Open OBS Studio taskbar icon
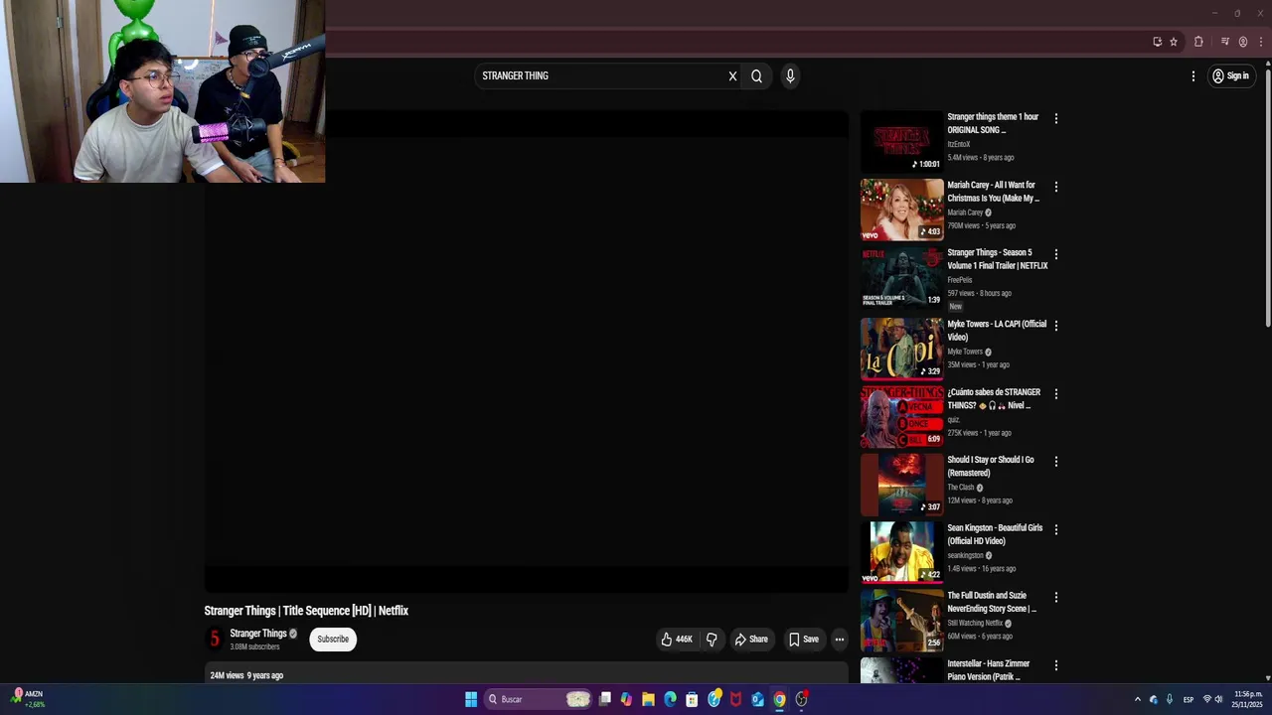1272x715 pixels. click(x=801, y=699)
